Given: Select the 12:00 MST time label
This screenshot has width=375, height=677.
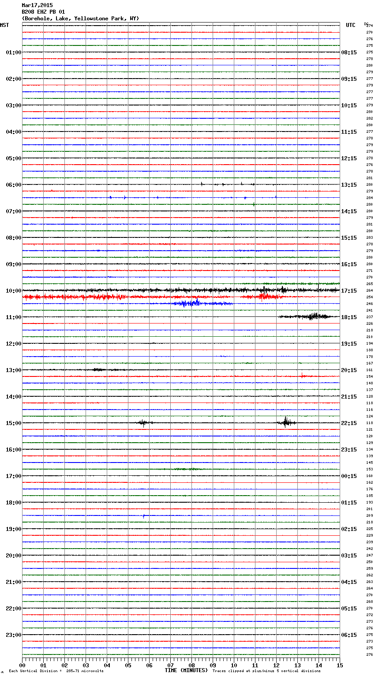Looking at the screenshot, I should (x=13, y=344).
